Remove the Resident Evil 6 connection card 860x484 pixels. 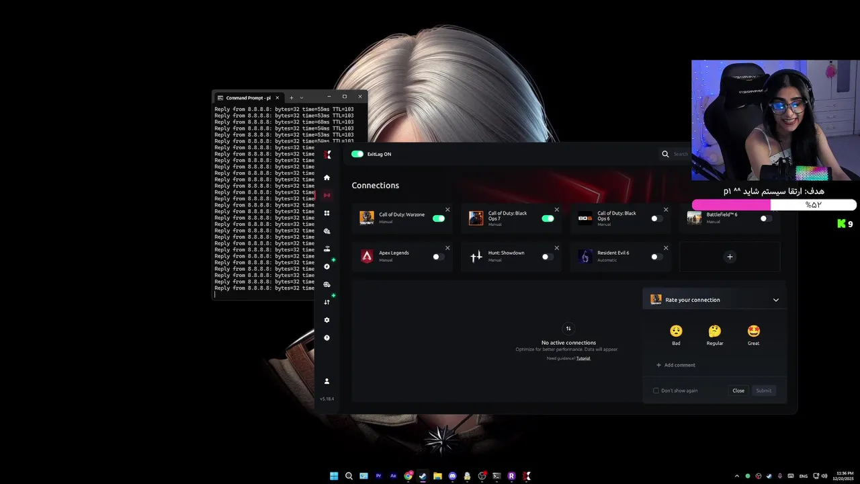click(666, 248)
